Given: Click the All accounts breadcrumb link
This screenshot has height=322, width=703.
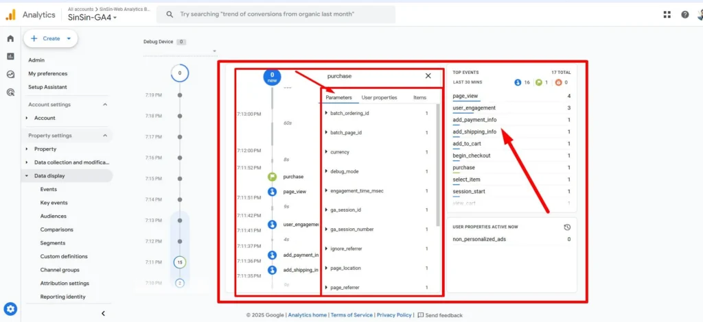Looking at the screenshot, I should 80,8.
